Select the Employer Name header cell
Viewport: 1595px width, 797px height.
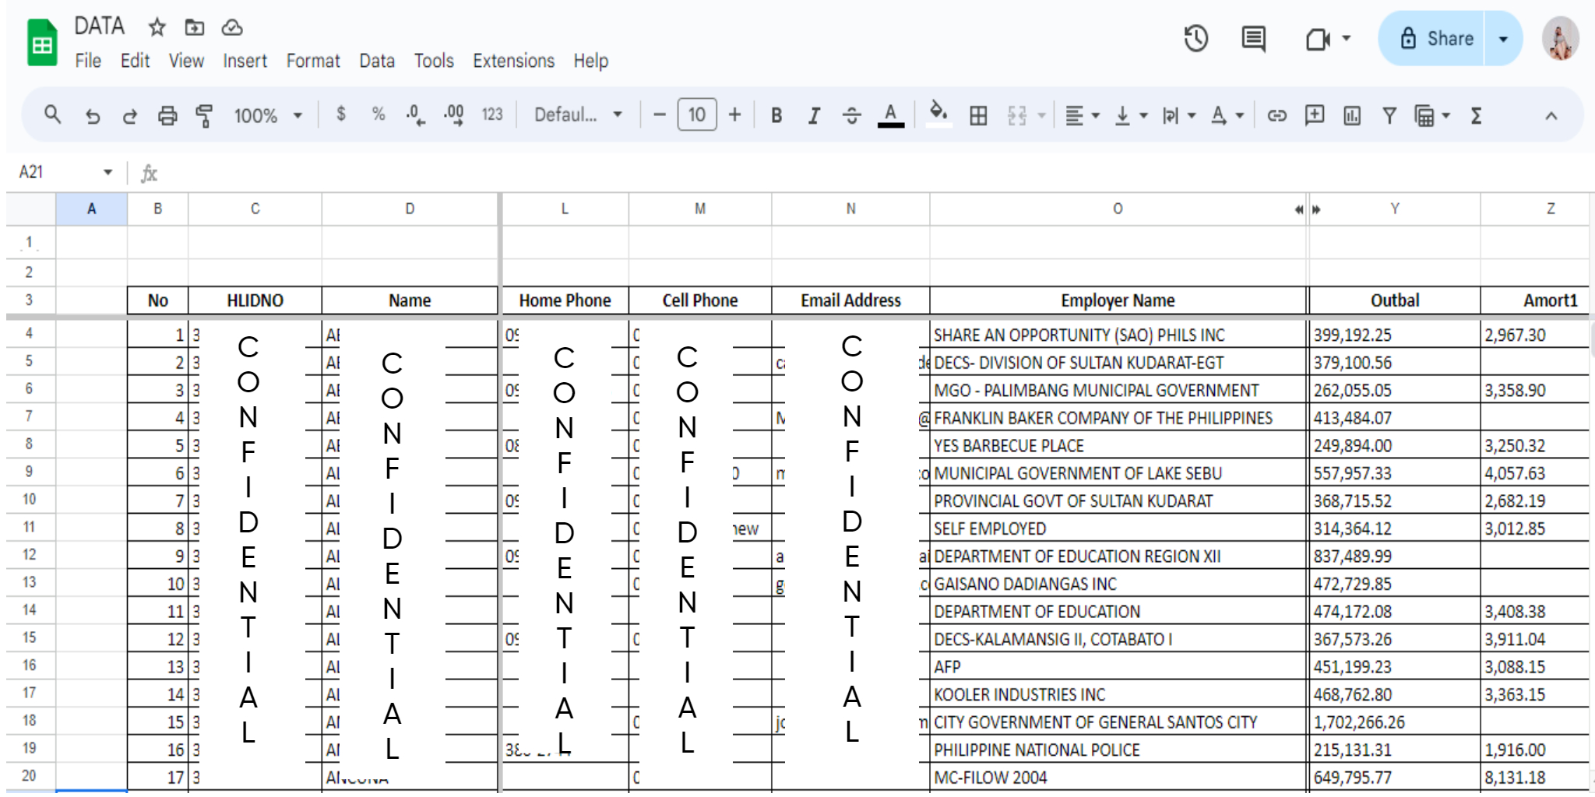(1118, 300)
